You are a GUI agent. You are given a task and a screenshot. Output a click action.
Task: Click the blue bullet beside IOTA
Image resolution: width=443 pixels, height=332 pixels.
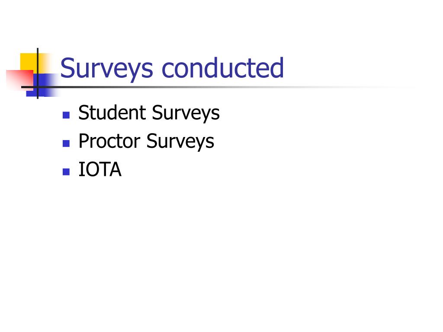[x=66, y=172]
